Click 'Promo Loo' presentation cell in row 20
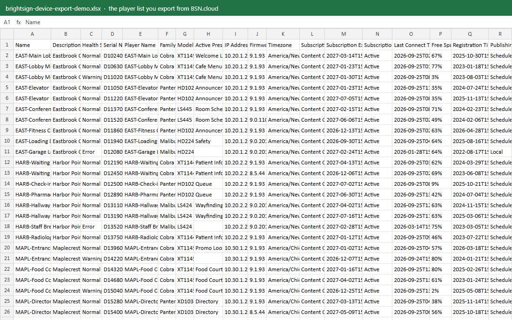 coord(209,248)
